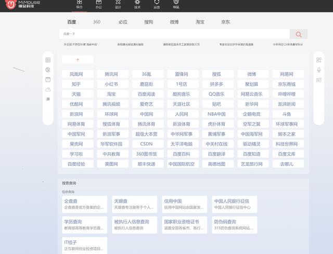The image size is (333, 254).
Task: Click the MiMouse logo
Action: (22, 4)
